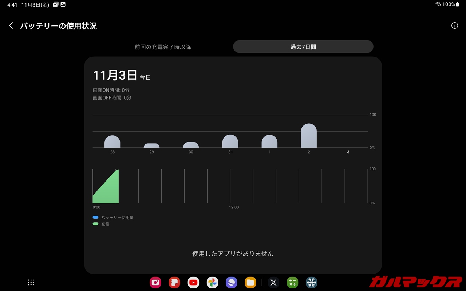Launch the Camera app from taskbar
The height and width of the screenshot is (291, 466).
155,282
